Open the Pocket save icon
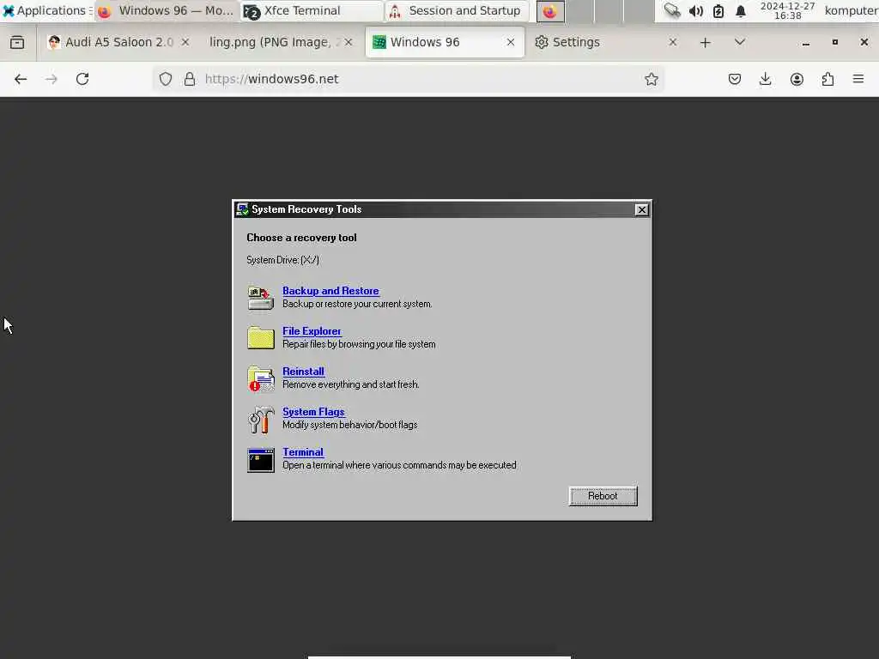 pos(735,79)
